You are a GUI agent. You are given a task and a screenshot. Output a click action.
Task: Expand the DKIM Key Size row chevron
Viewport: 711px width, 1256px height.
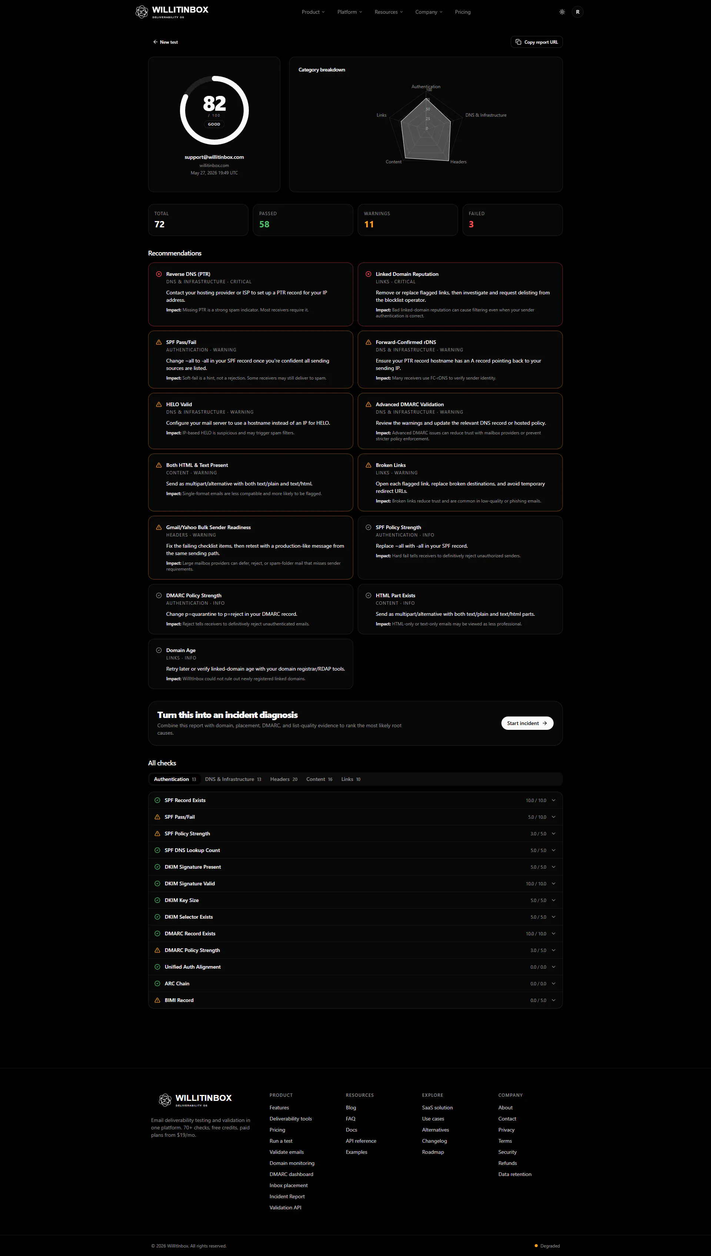[553, 900]
